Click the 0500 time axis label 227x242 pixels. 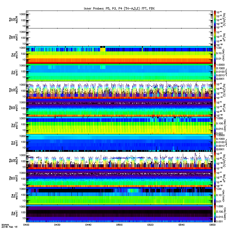click(119, 225)
